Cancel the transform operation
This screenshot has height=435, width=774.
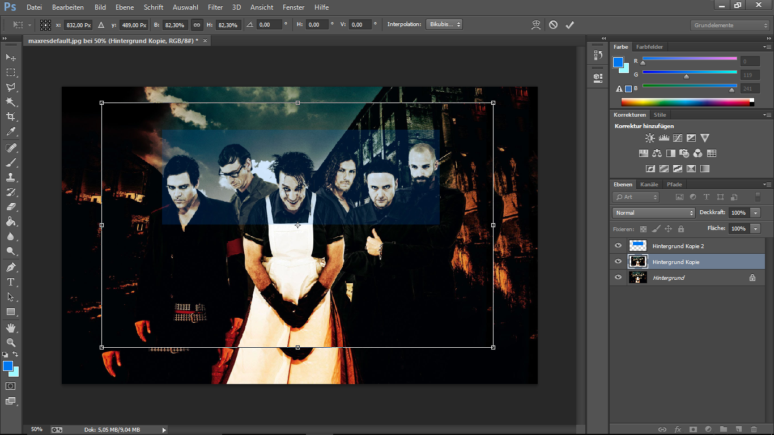[553, 25]
